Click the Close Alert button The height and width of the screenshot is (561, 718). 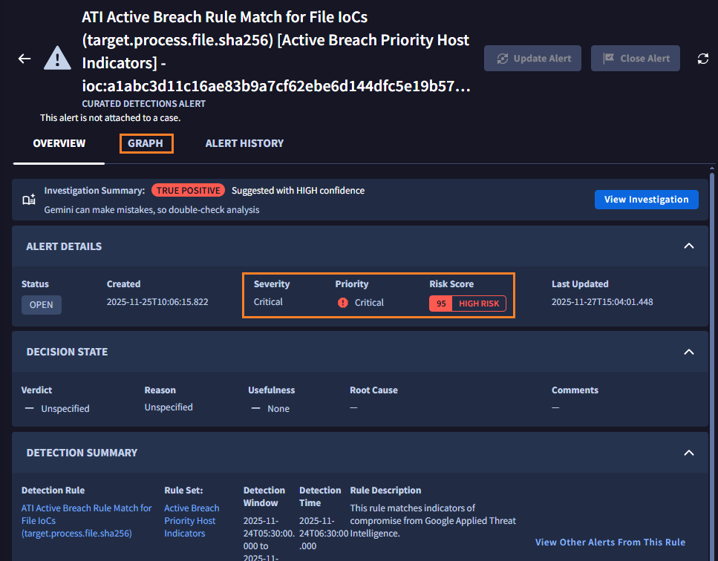[x=635, y=59]
